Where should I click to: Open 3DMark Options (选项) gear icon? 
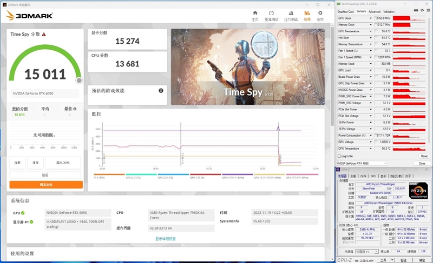point(320,13)
